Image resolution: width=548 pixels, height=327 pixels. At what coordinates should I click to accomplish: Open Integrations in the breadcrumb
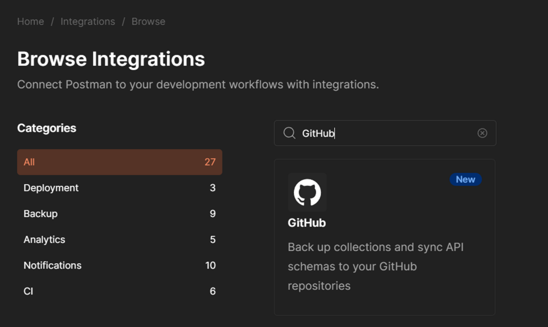click(x=88, y=21)
